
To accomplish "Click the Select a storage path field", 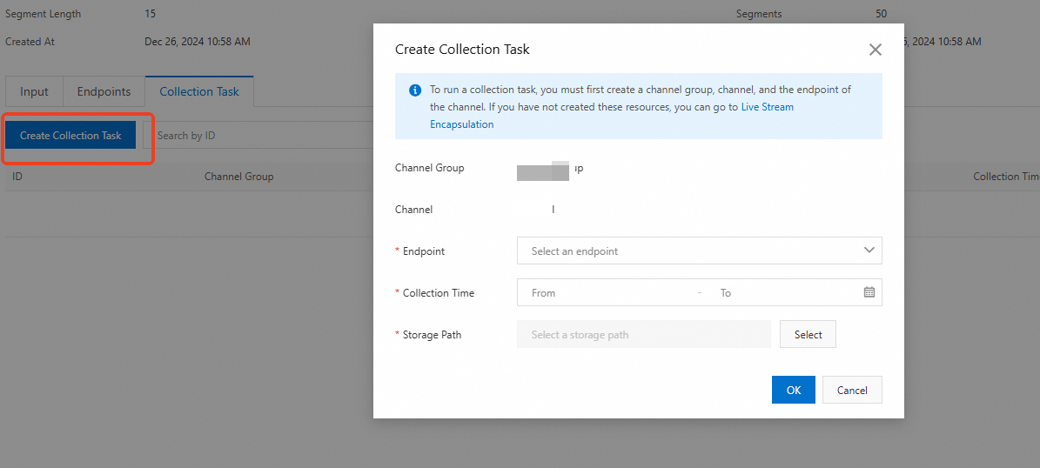I will 643,335.
